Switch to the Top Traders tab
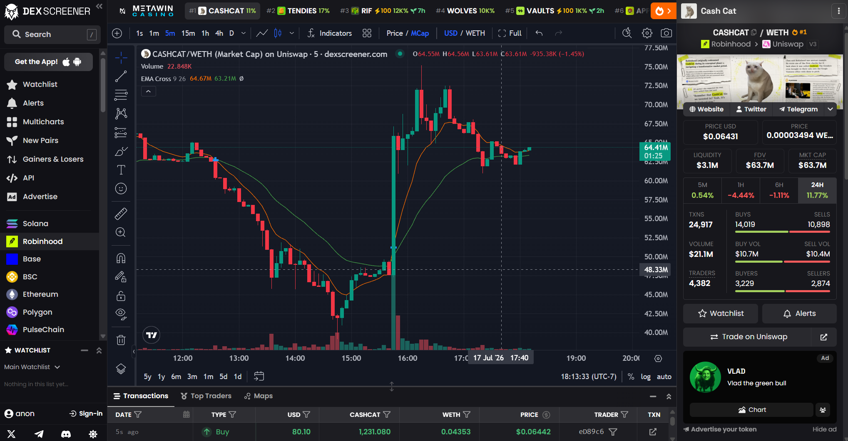Image resolution: width=848 pixels, height=441 pixels. (x=206, y=396)
